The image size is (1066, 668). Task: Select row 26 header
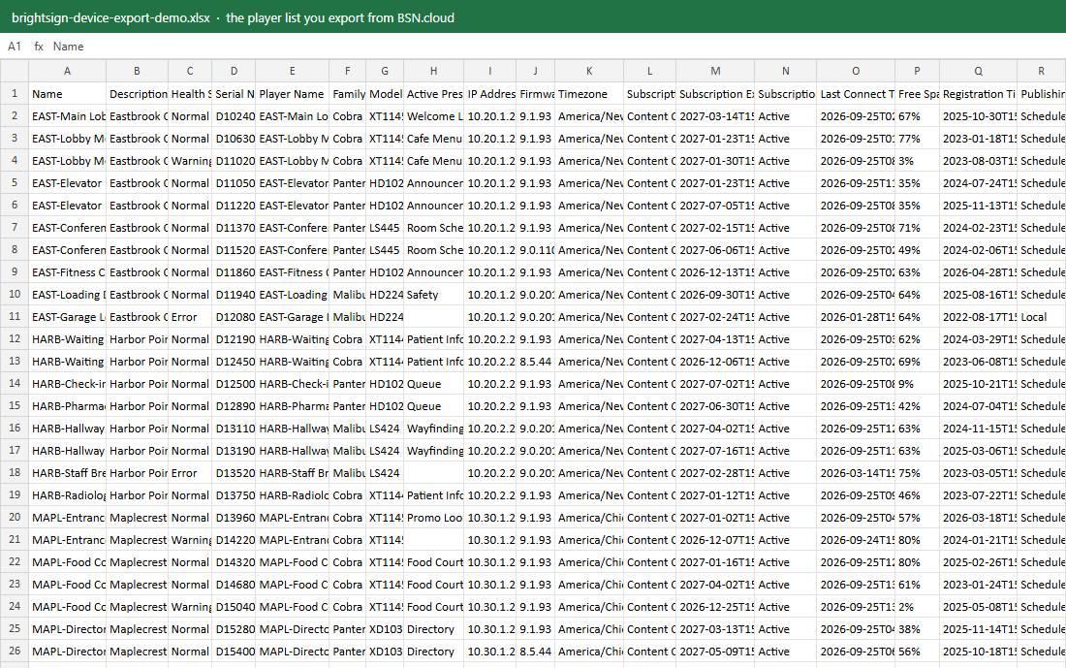click(15, 651)
